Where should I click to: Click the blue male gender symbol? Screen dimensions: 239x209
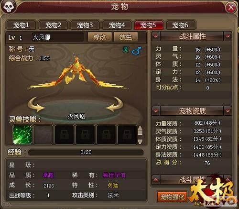click(x=137, y=51)
